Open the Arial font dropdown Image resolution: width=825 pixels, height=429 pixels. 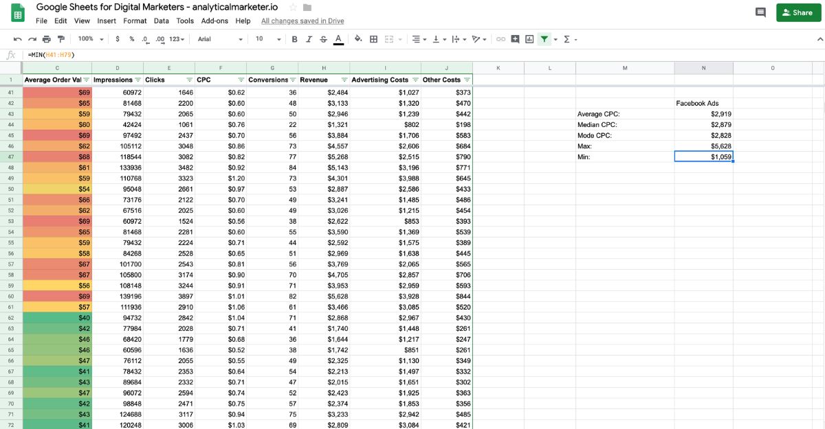pos(220,39)
